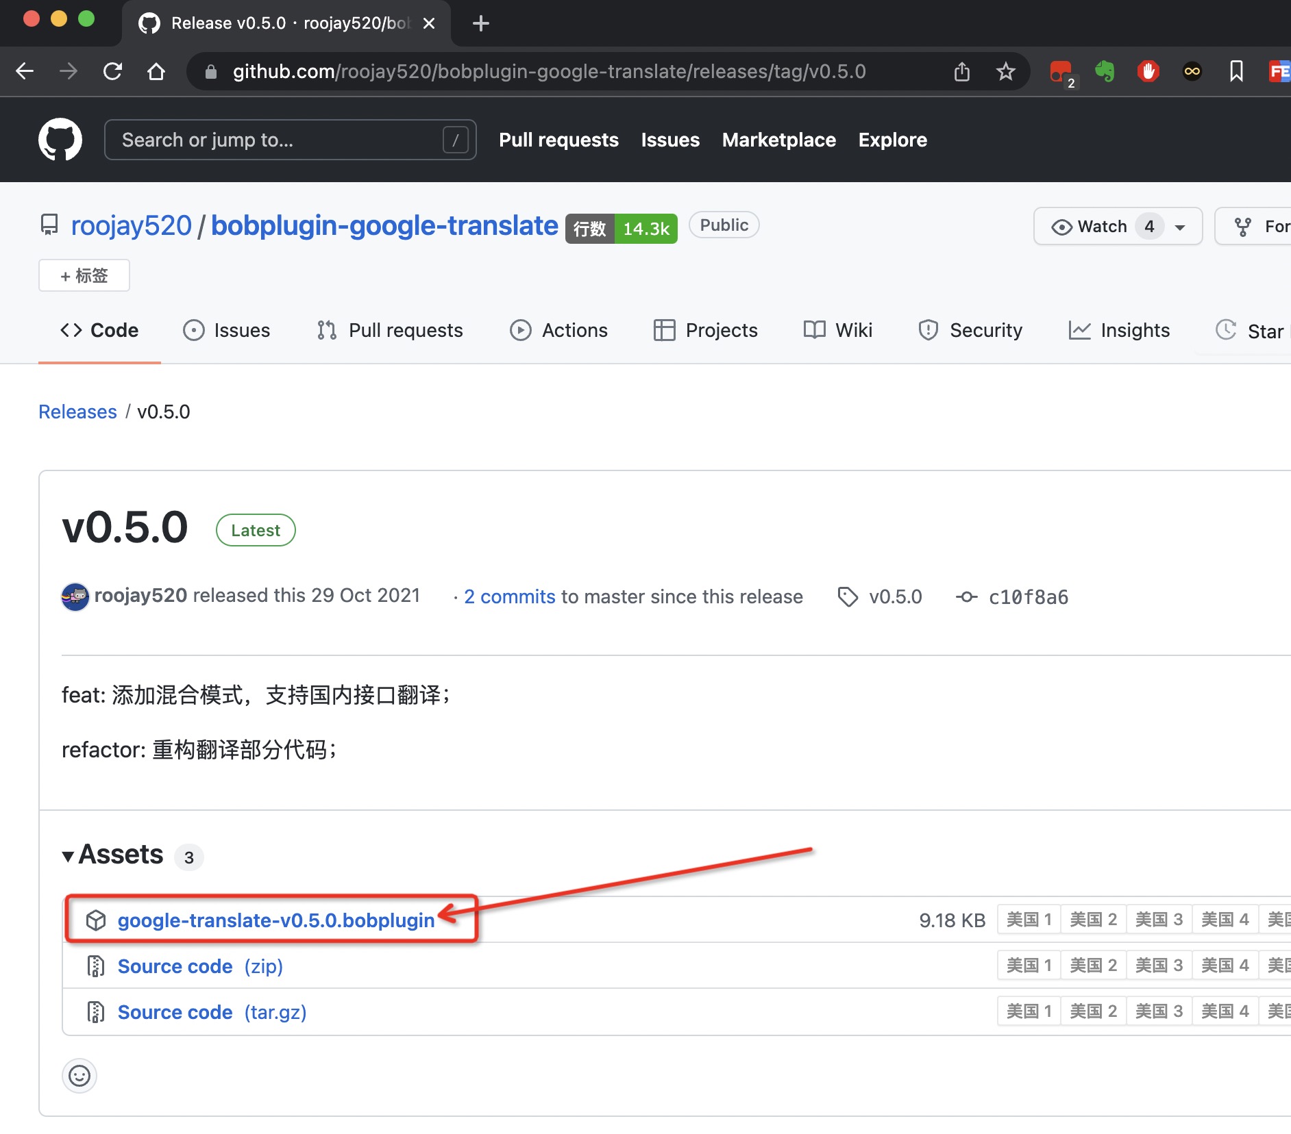Viewport: 1291px width, 1134px height.
Task: Switch to the Actions tab
Action: click(558, 330)
